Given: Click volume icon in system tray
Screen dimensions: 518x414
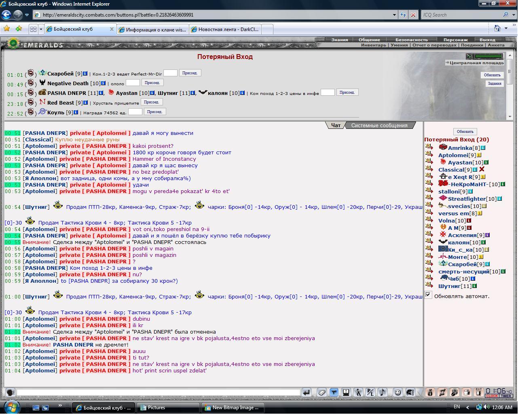Looking at the screenshot, I should click(486, 407).
